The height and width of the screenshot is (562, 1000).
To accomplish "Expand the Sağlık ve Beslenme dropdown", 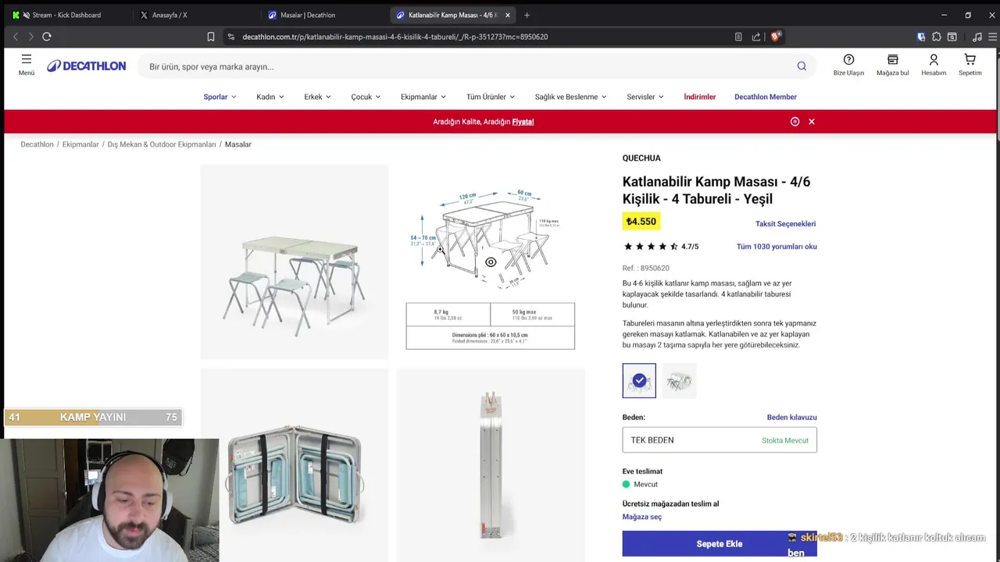I will (570, 97).
